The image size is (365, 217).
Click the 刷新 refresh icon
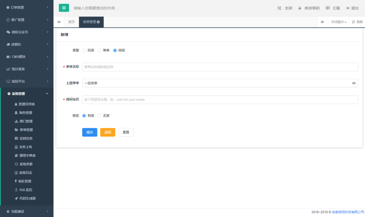coord(353,22)
